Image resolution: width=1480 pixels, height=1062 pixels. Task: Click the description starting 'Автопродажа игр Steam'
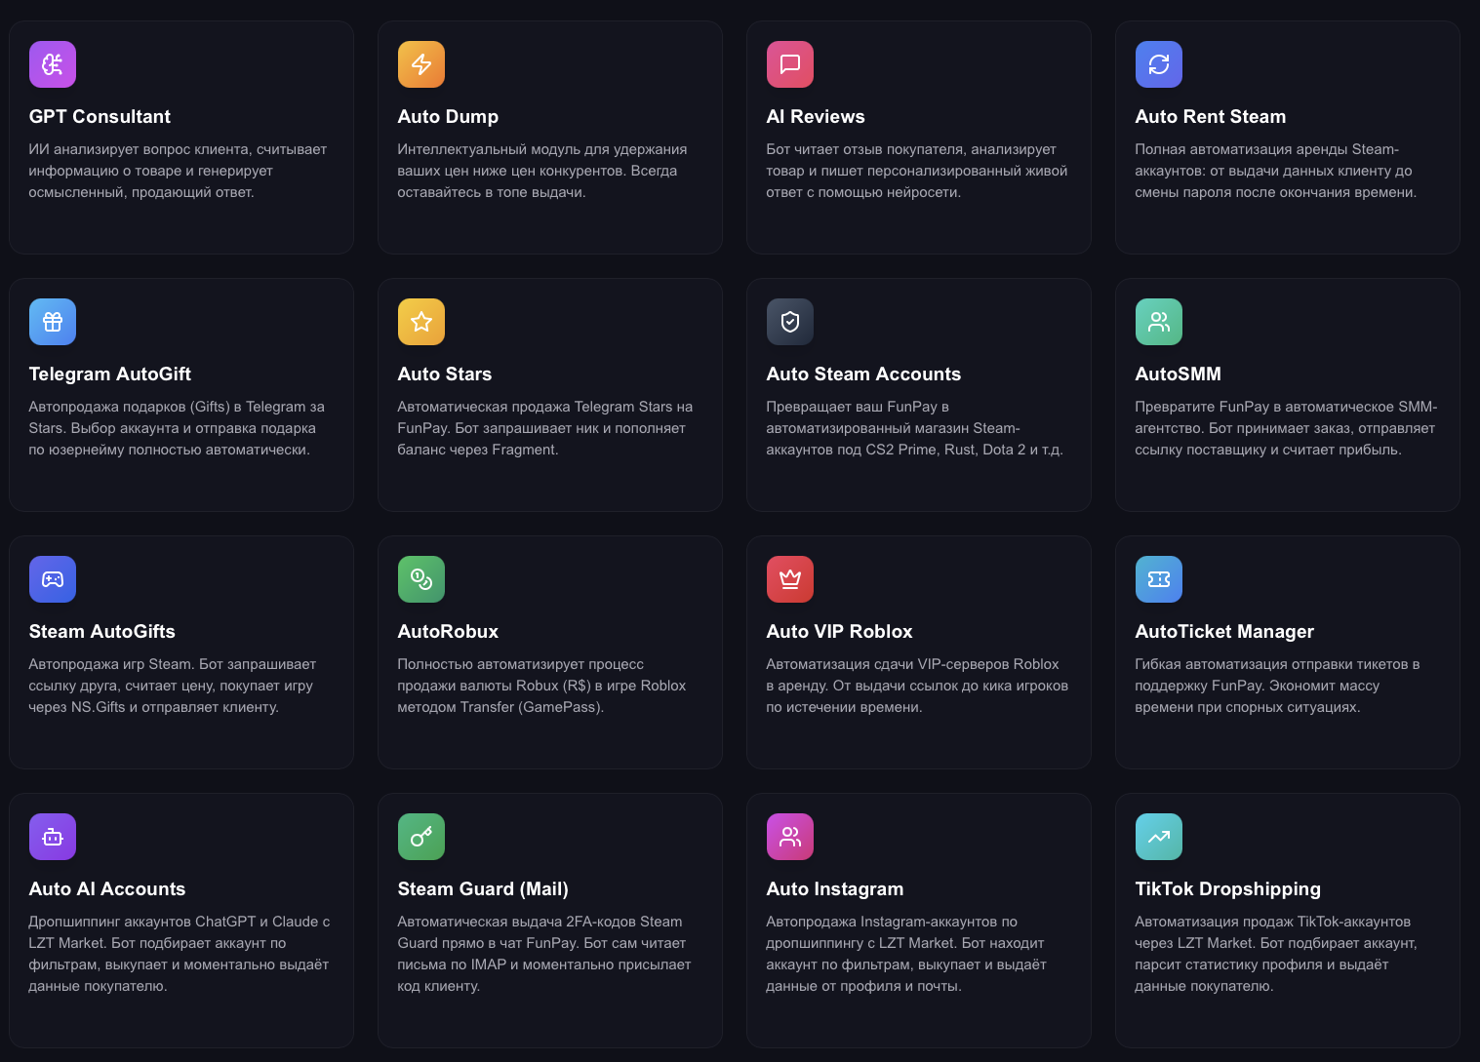[173, 686]
